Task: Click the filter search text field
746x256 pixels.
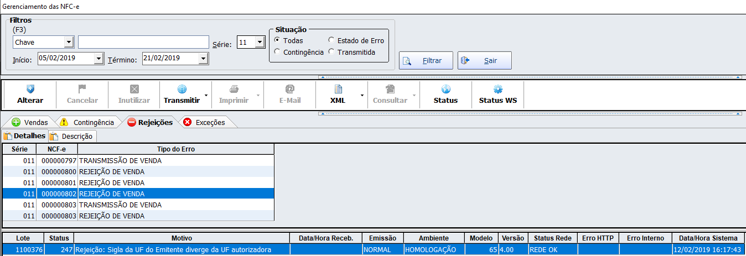Action: pyautogui.click(x=143, y=43)
